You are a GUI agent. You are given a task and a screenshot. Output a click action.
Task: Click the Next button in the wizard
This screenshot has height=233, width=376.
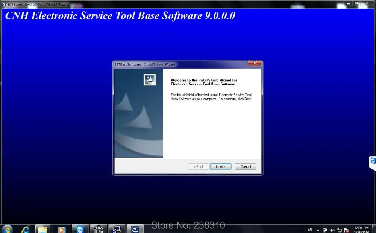[x=220, y=166]
